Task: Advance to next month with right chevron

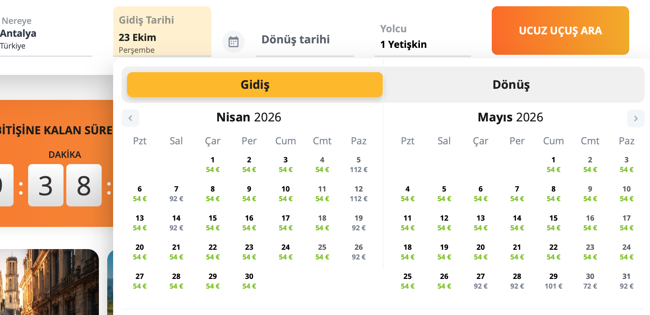Action: click(x=635, y=118)
